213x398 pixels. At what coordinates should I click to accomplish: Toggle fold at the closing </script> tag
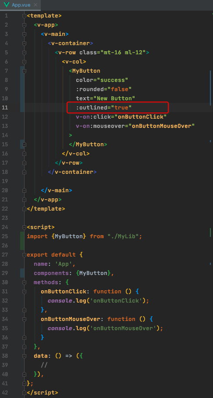pos(24,392)
